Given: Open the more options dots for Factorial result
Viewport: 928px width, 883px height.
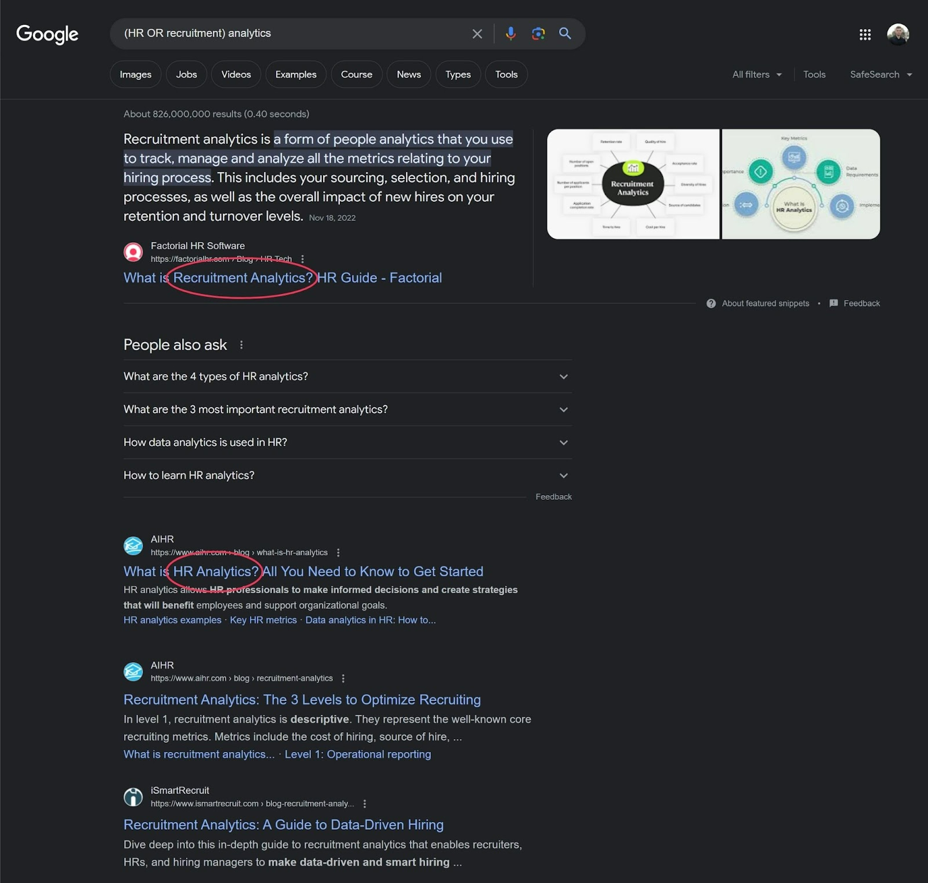Looking at the screenshot, I should pos(302,259).
